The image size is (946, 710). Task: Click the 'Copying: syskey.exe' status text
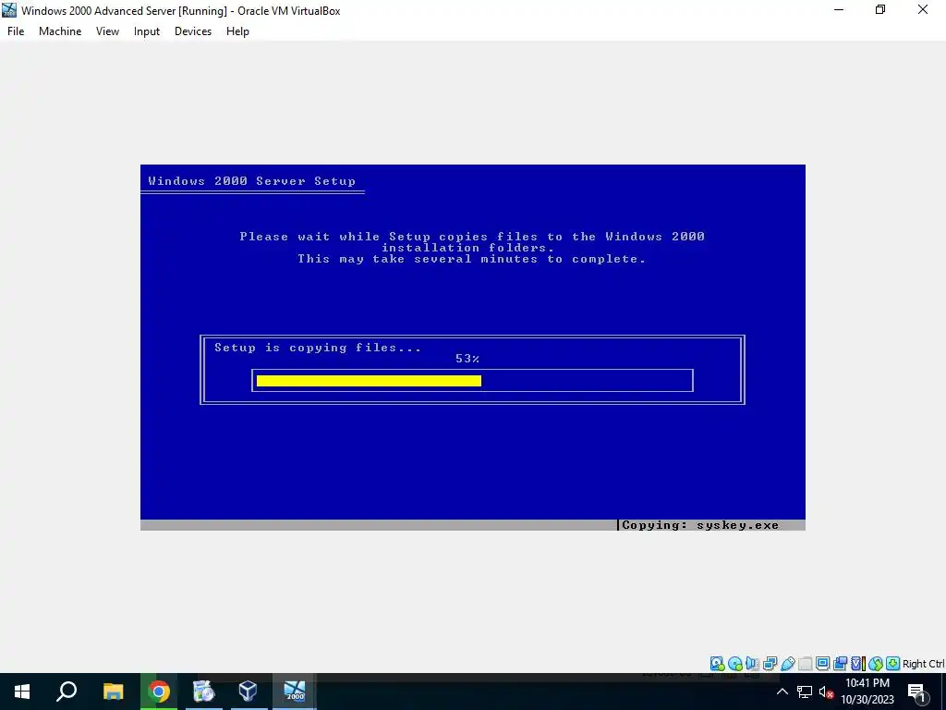click(700, 525)
